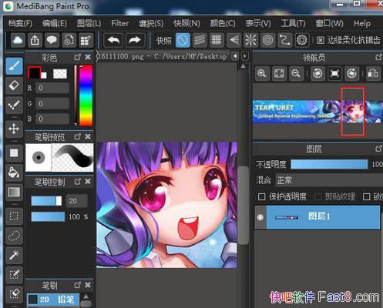Click the brush size field showing 20
Image resolution: width=383 pixels, height=308 pixels.
pos(76,201)
